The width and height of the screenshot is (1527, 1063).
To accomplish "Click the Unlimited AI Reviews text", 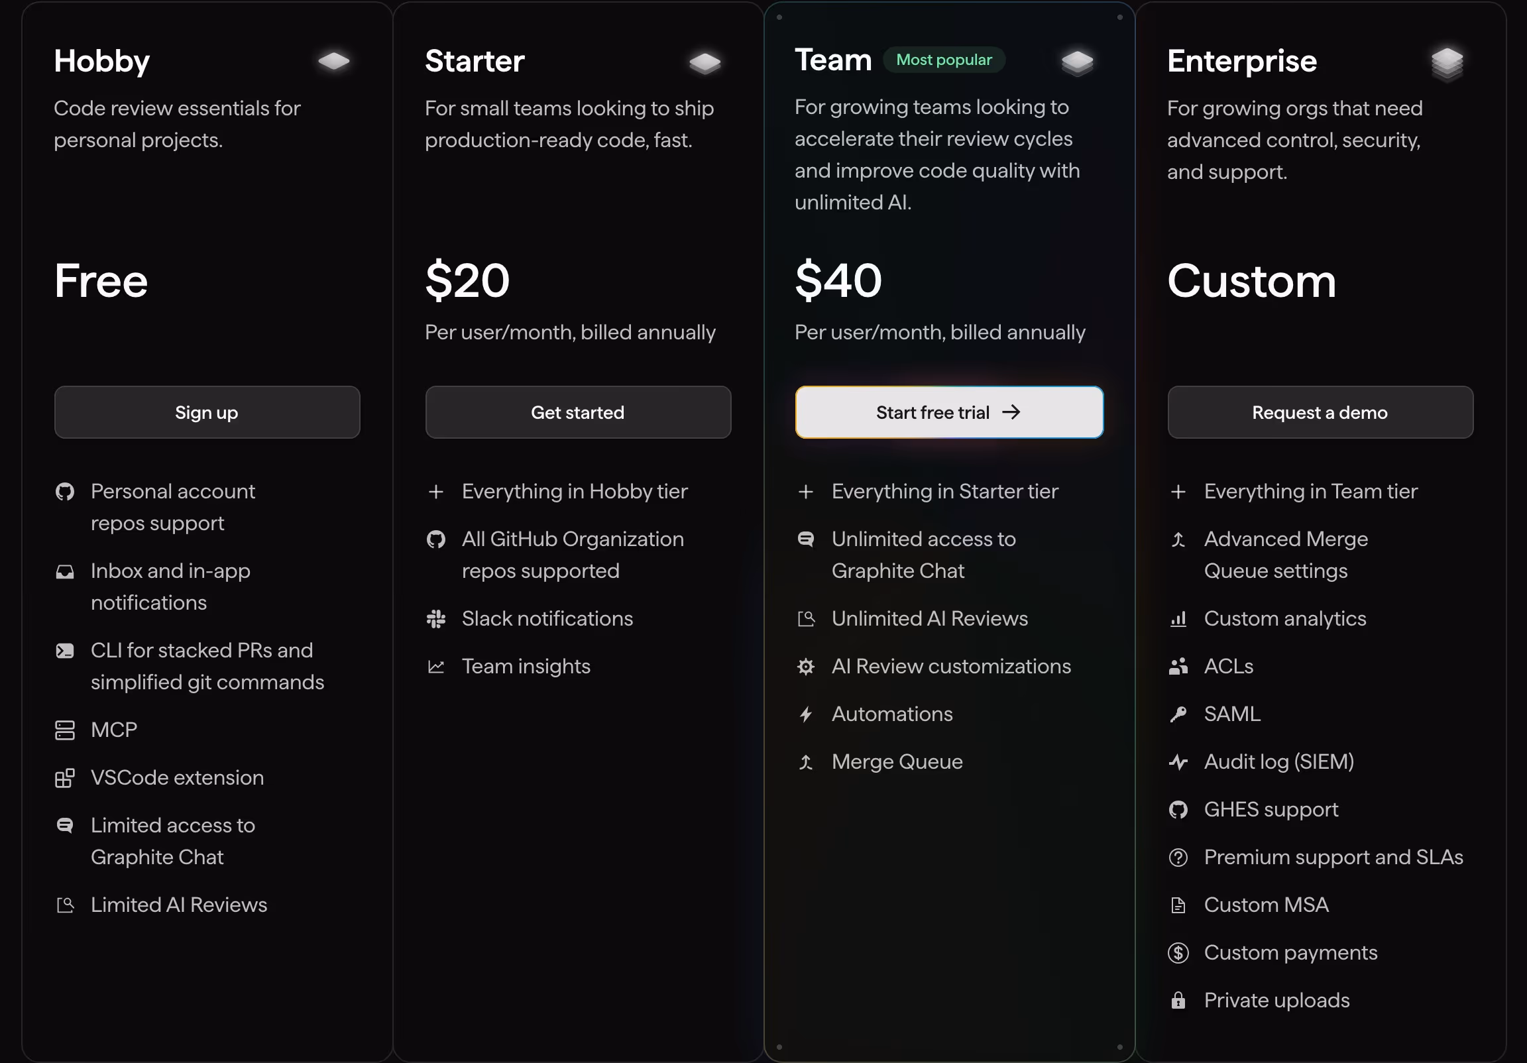I will click(930, 618).
